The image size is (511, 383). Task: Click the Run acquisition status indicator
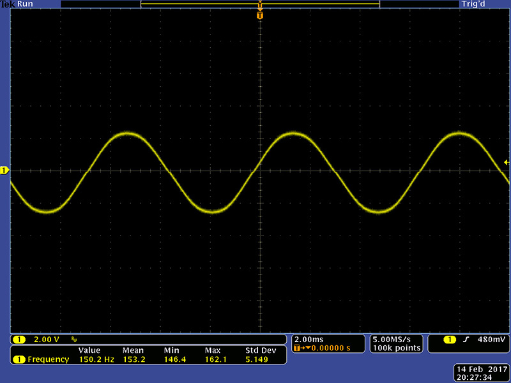pos(25,4)
